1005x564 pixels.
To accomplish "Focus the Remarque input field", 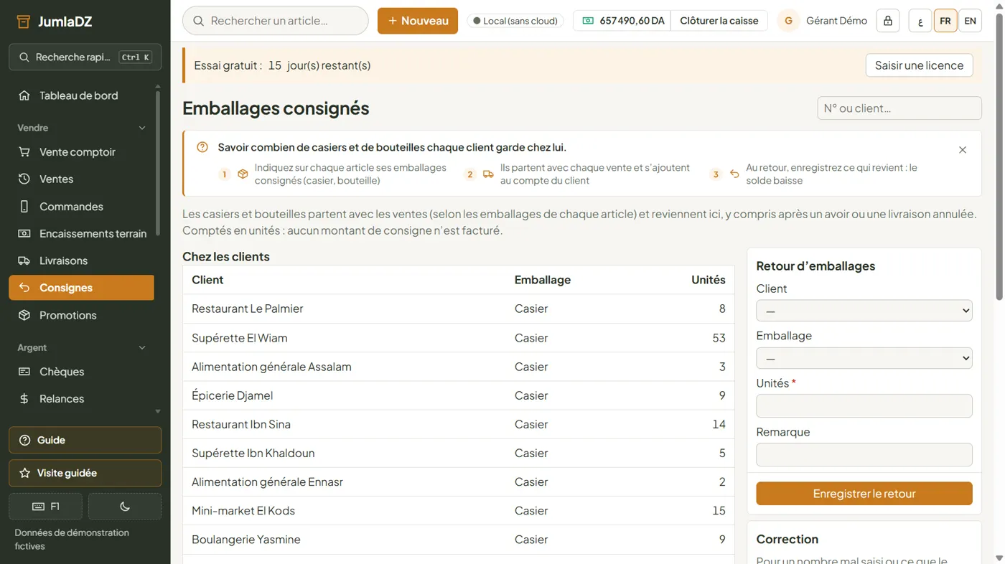I will tap(864, 455).
